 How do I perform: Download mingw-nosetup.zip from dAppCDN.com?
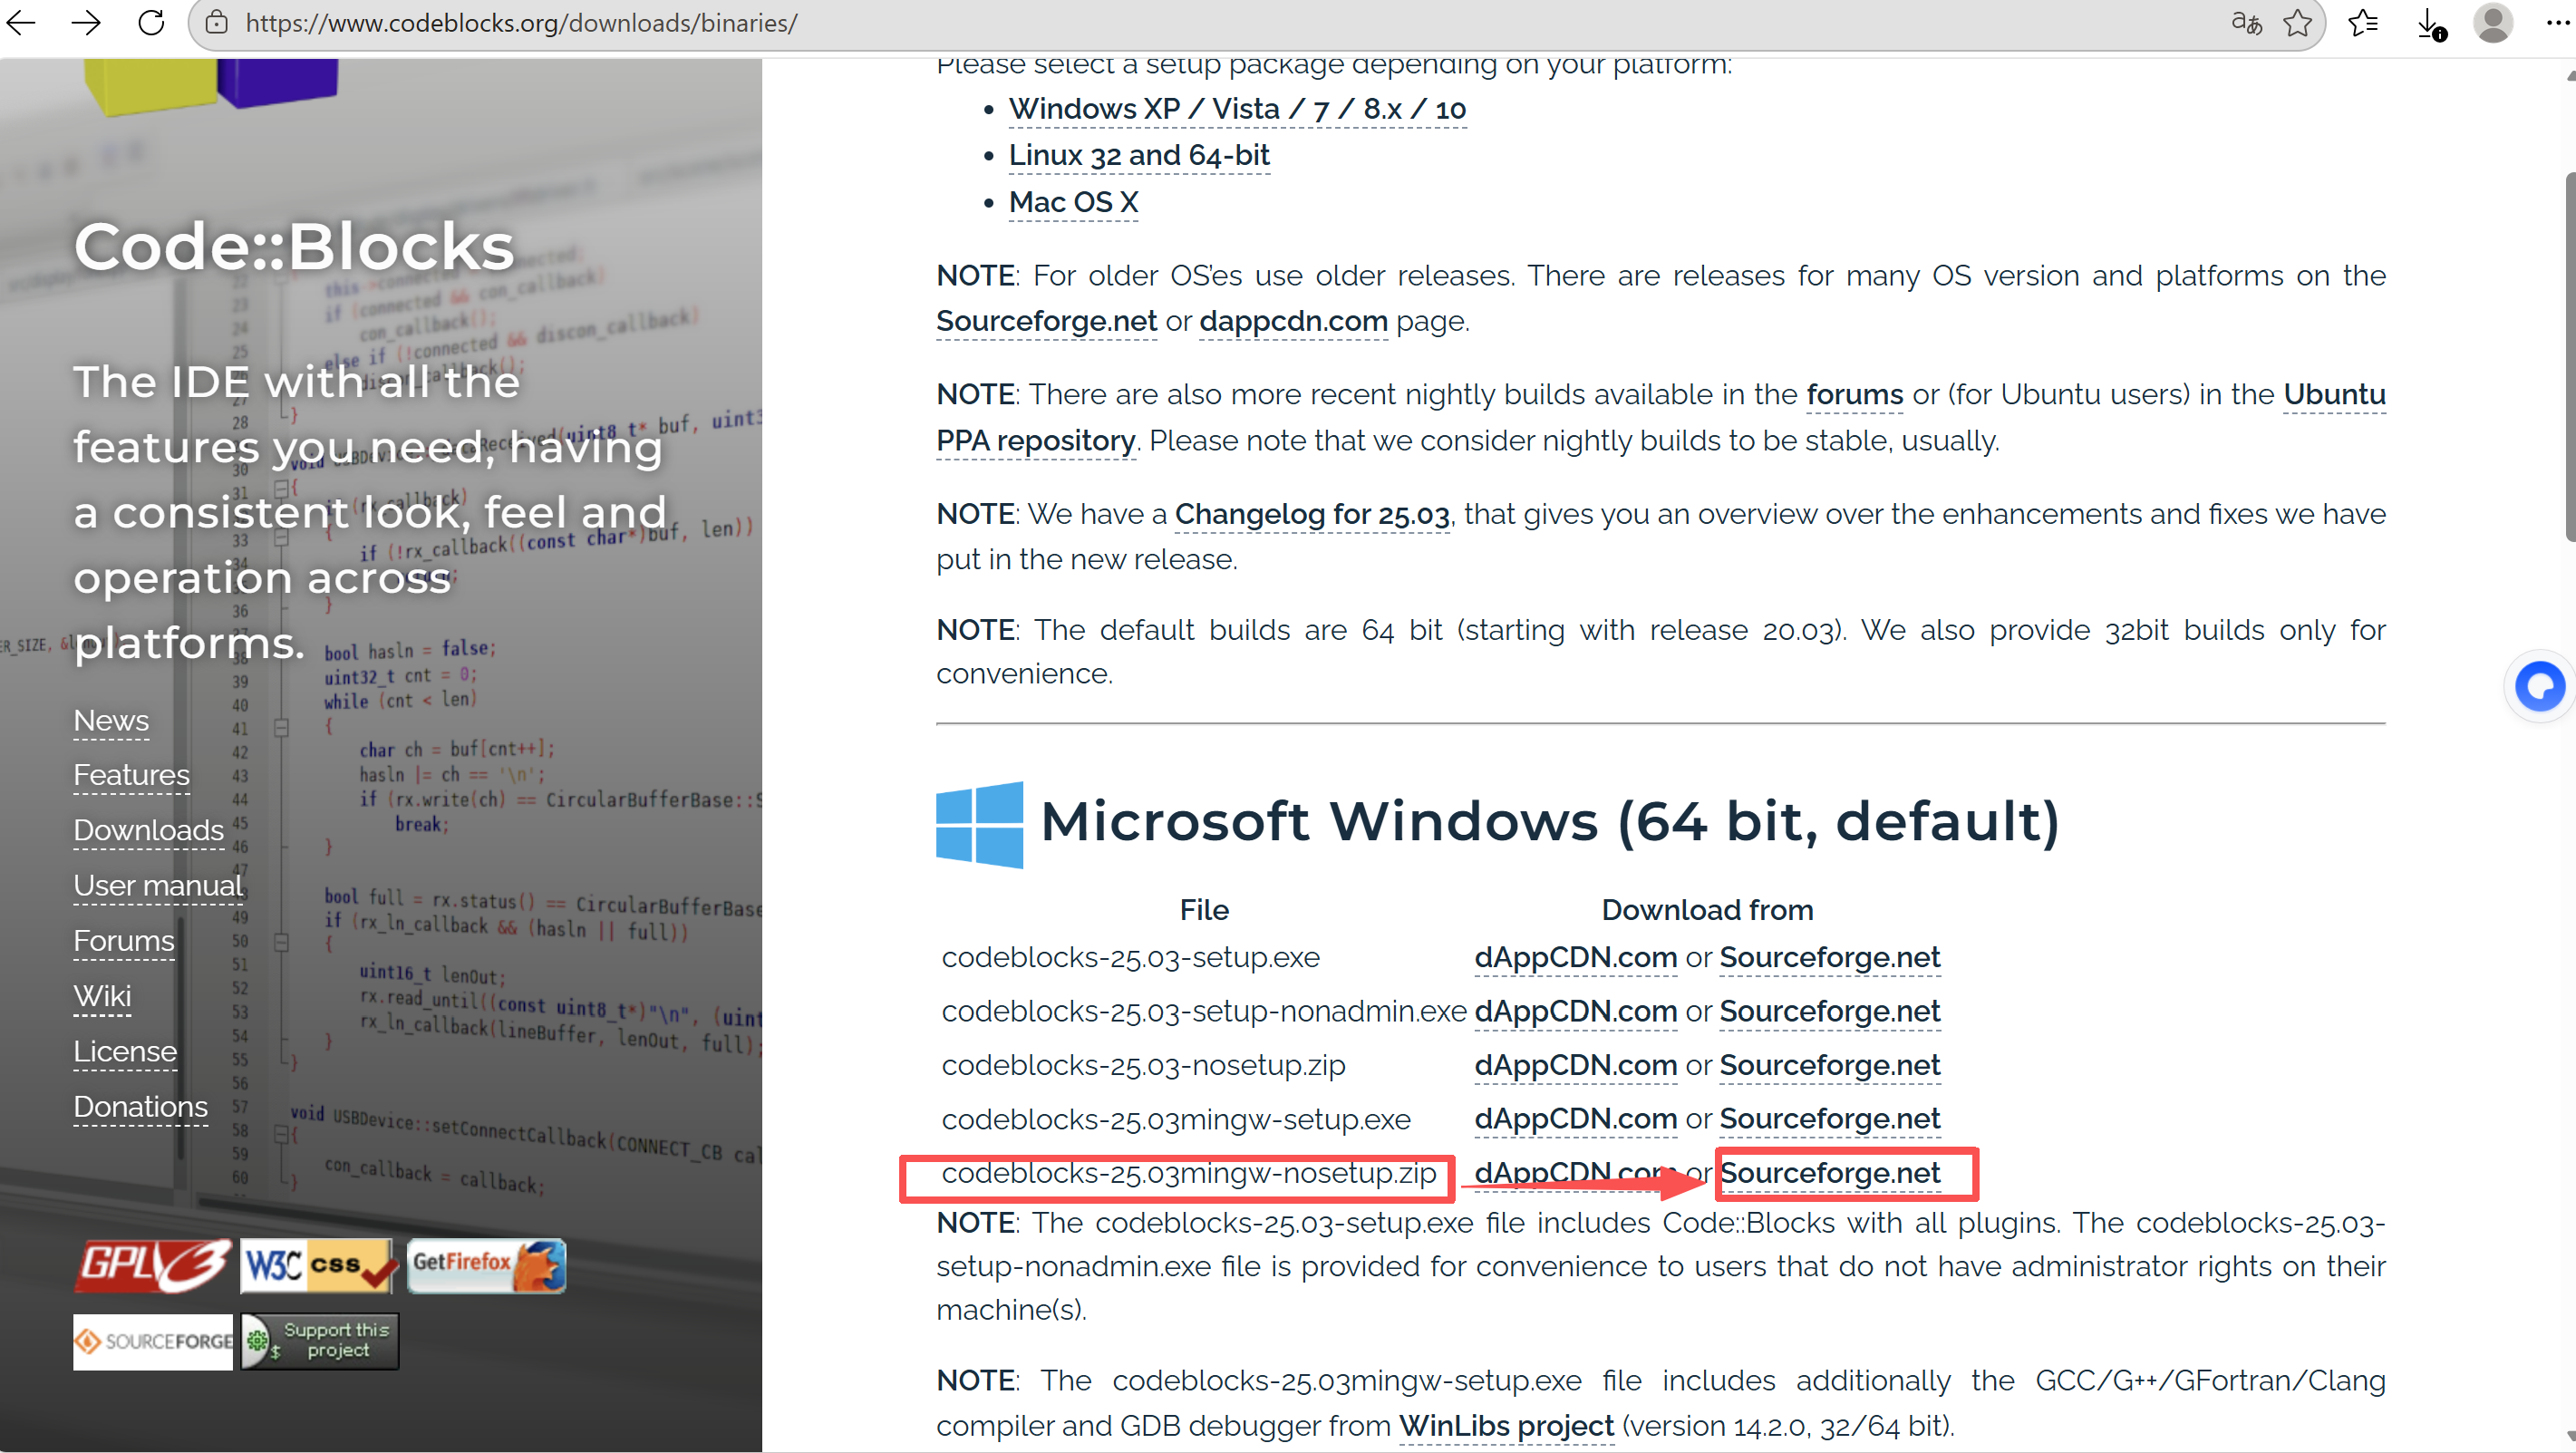coord(1575,1172)
